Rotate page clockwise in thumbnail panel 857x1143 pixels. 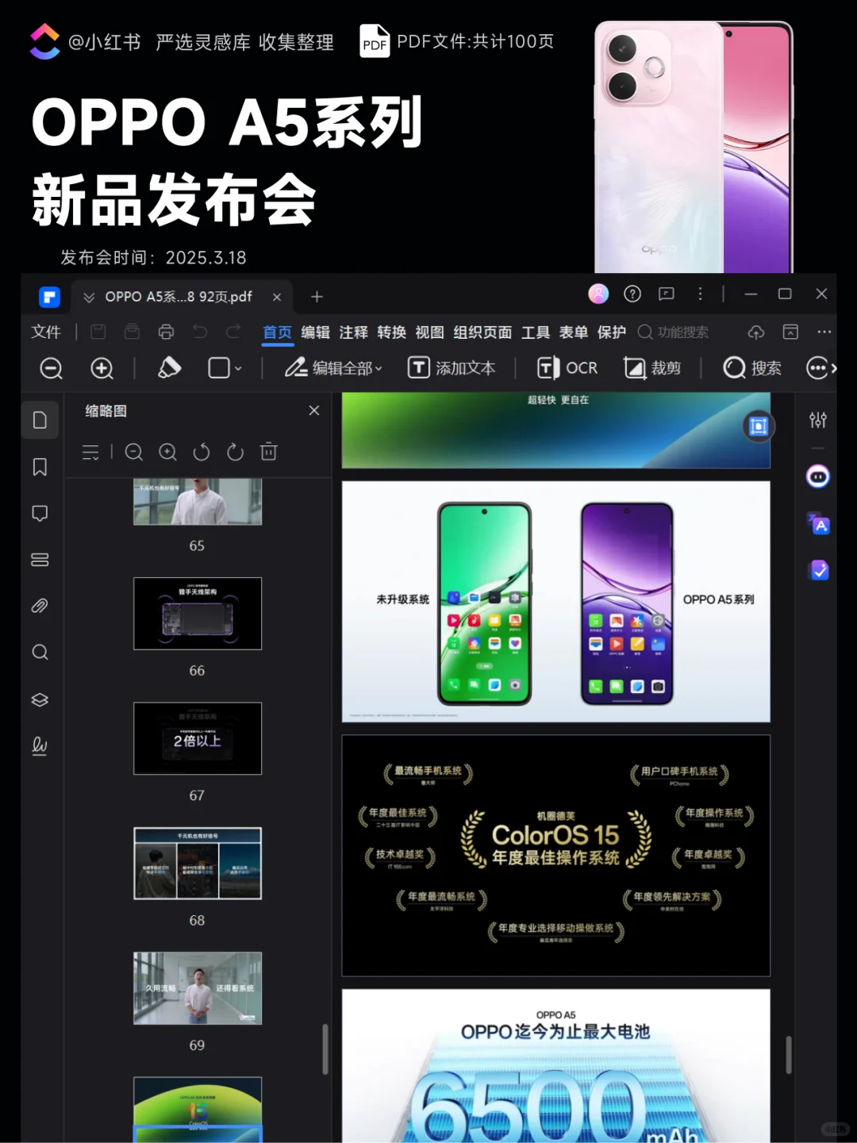point(235,452)
